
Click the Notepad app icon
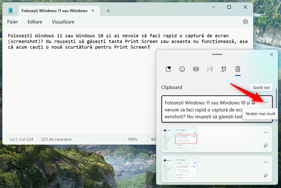pos(10,10)
